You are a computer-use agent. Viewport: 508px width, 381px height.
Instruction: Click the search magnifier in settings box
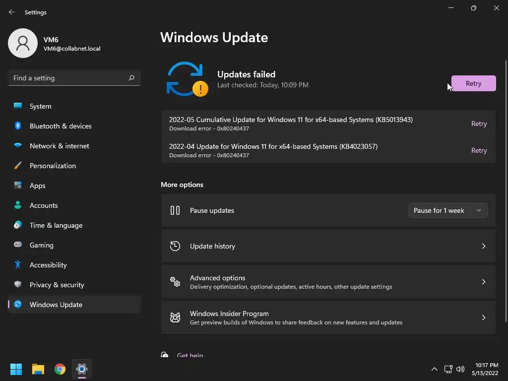[x=131, y=78]
